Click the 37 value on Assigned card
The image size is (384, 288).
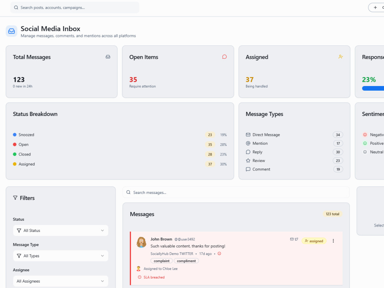[x=250, y=79]
